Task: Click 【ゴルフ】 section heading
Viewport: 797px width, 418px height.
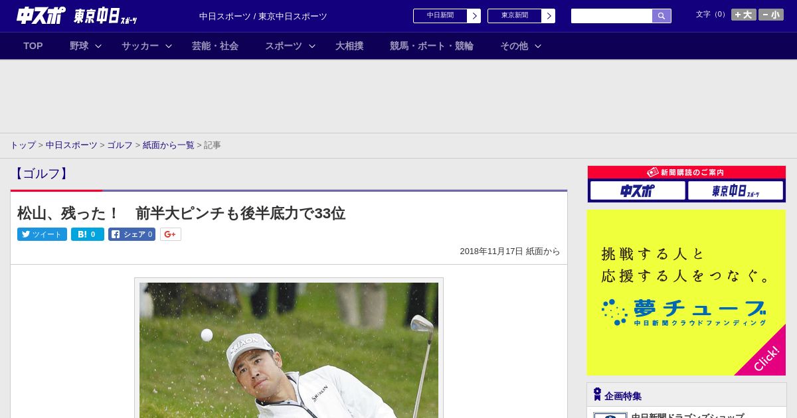Action: [x=41, y=174]
